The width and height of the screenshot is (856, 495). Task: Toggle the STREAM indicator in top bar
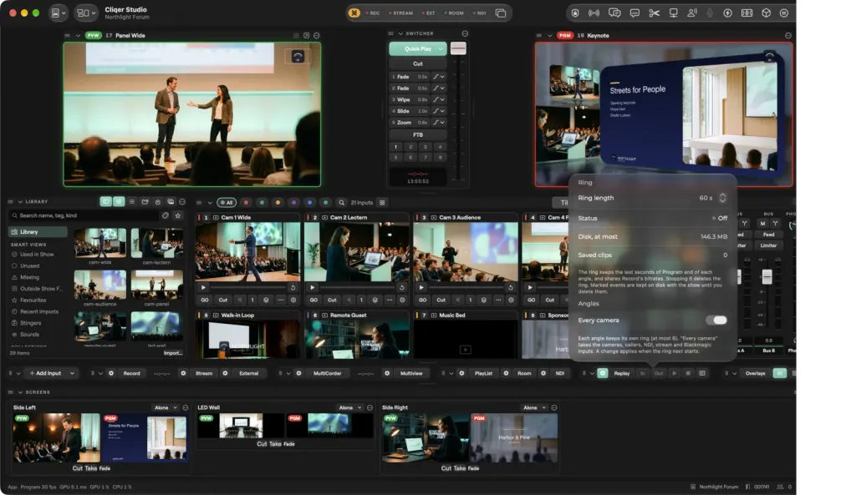(x=401, y=13)
